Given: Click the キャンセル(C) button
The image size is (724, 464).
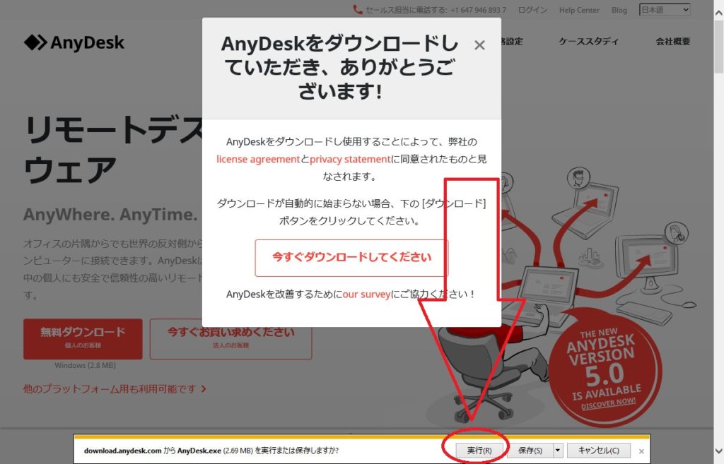Looking at the screenshot, I should point(598,450).
